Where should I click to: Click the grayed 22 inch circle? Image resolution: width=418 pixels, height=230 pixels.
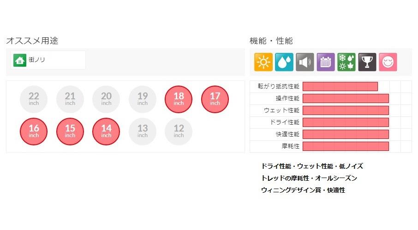(x=34, y=99)
